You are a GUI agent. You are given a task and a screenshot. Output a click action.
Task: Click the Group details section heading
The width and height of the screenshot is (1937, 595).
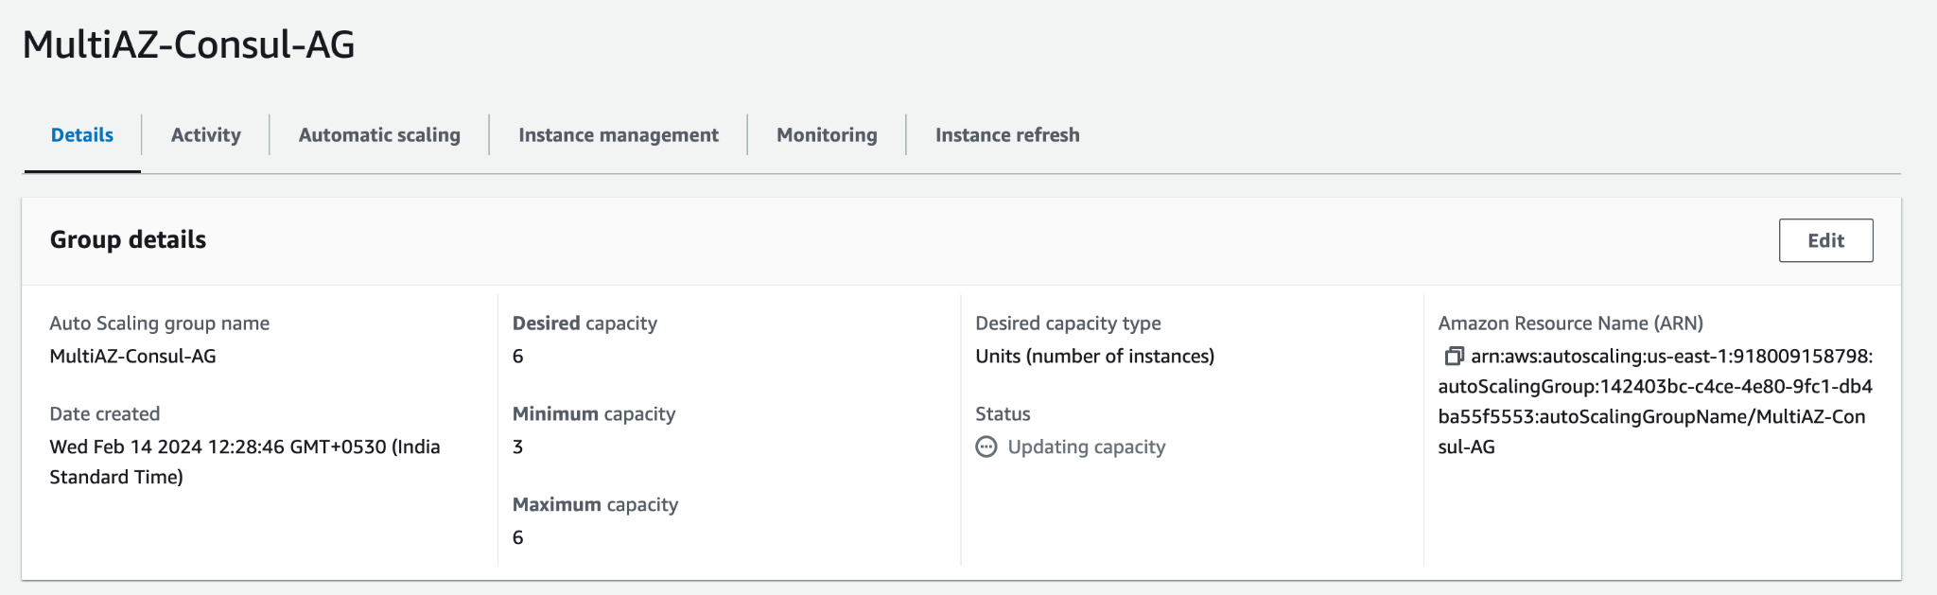(x=128, y=240)
